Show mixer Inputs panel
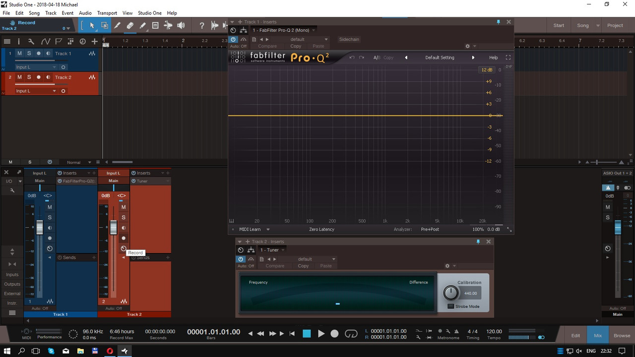Image resolution: width=635 pixels, height=357 pixels. pyautogui.click(x=12, y=275)
